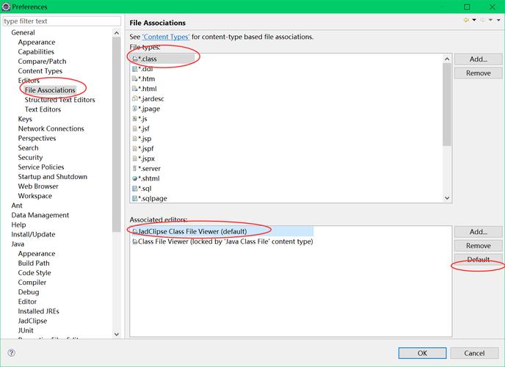Click Add... beside the file types list
The height and width of the screenshot is (367, 505).
(x=479, y=59)
